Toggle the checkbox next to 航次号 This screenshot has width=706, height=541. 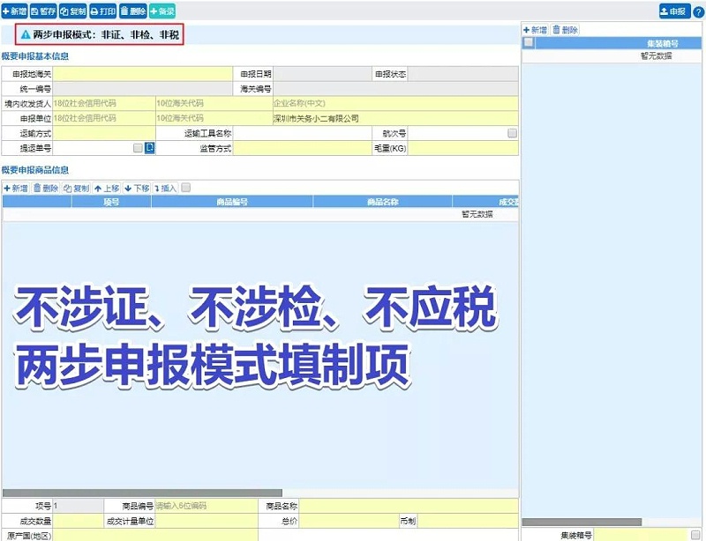pos(512,133)
